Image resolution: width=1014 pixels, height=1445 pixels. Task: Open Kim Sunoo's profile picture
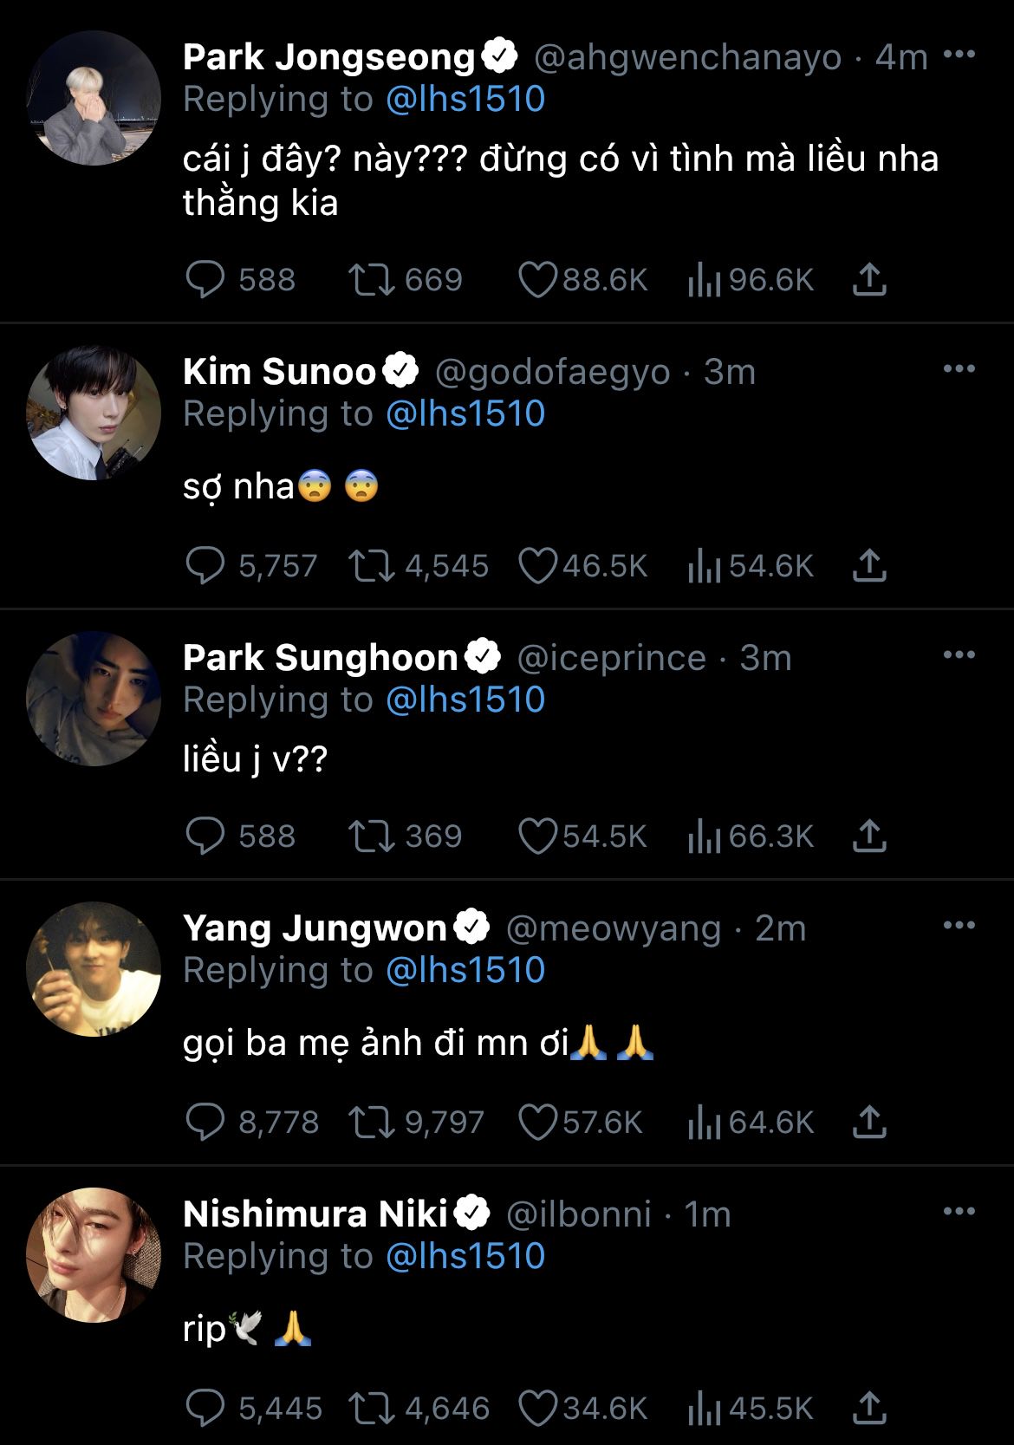94,413
